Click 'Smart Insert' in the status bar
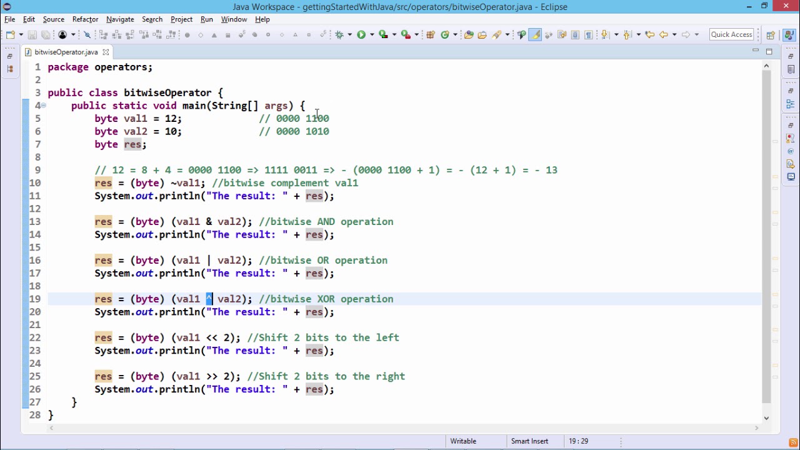Image resolution: width=800 pixels, height=450 pixels. [x=529, y=441]
